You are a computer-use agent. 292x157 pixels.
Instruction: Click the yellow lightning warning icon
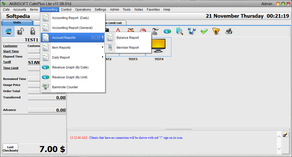point(216,31)
